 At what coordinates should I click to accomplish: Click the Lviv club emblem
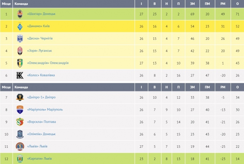pyautogui.click(x=20, y=146)
